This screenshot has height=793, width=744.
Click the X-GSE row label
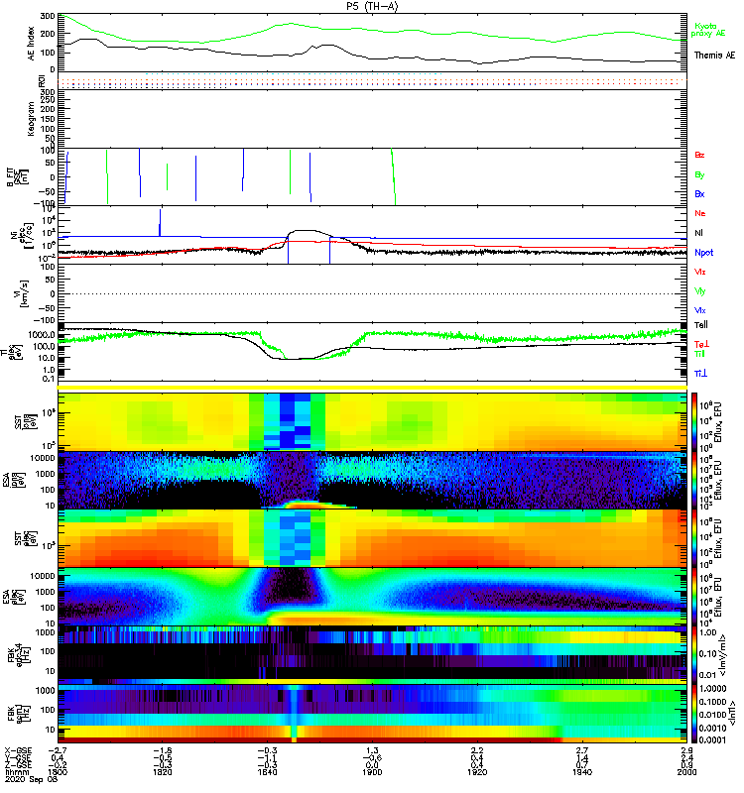pos(18,751)
